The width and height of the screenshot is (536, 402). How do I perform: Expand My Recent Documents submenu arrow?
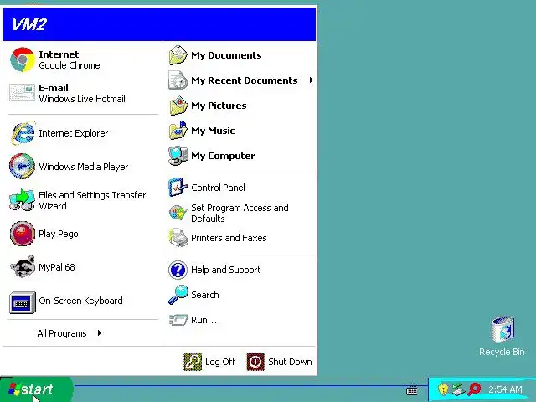click(311, 80)
